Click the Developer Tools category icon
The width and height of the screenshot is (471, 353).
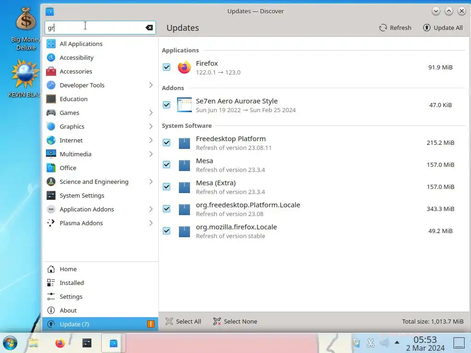(x=51, y=85)
